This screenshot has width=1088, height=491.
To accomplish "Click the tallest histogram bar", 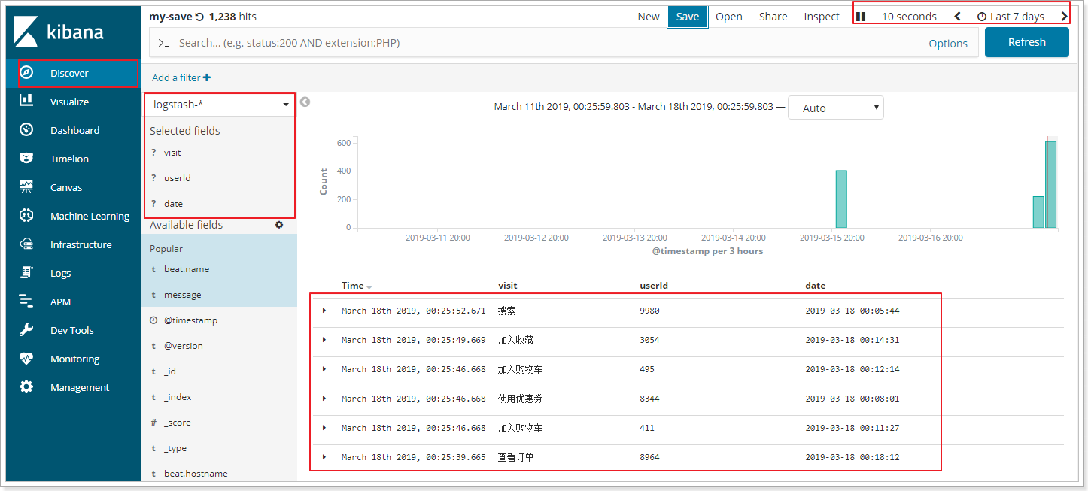I will coord(1050,184).
